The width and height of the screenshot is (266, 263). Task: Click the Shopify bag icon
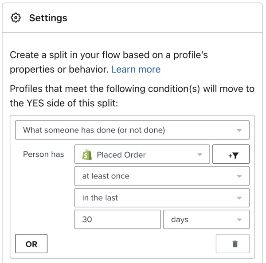tap(87, 155)
